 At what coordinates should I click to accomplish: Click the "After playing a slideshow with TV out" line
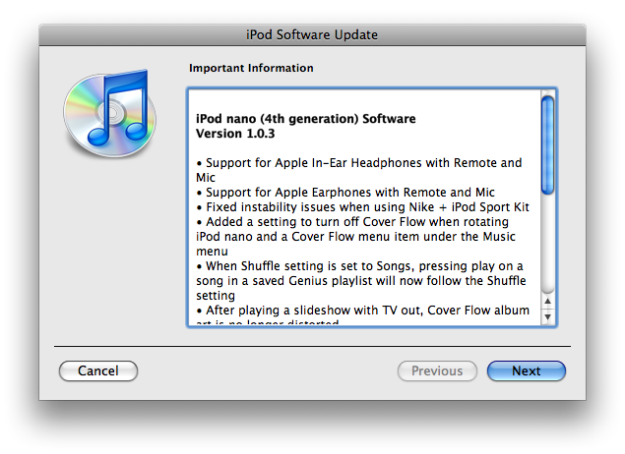click(x=363, y=310)
